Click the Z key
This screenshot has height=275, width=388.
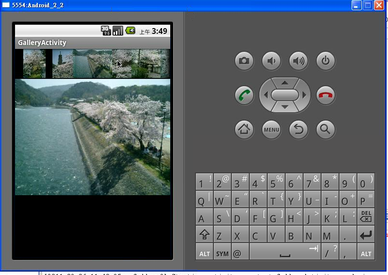point(222,234)
